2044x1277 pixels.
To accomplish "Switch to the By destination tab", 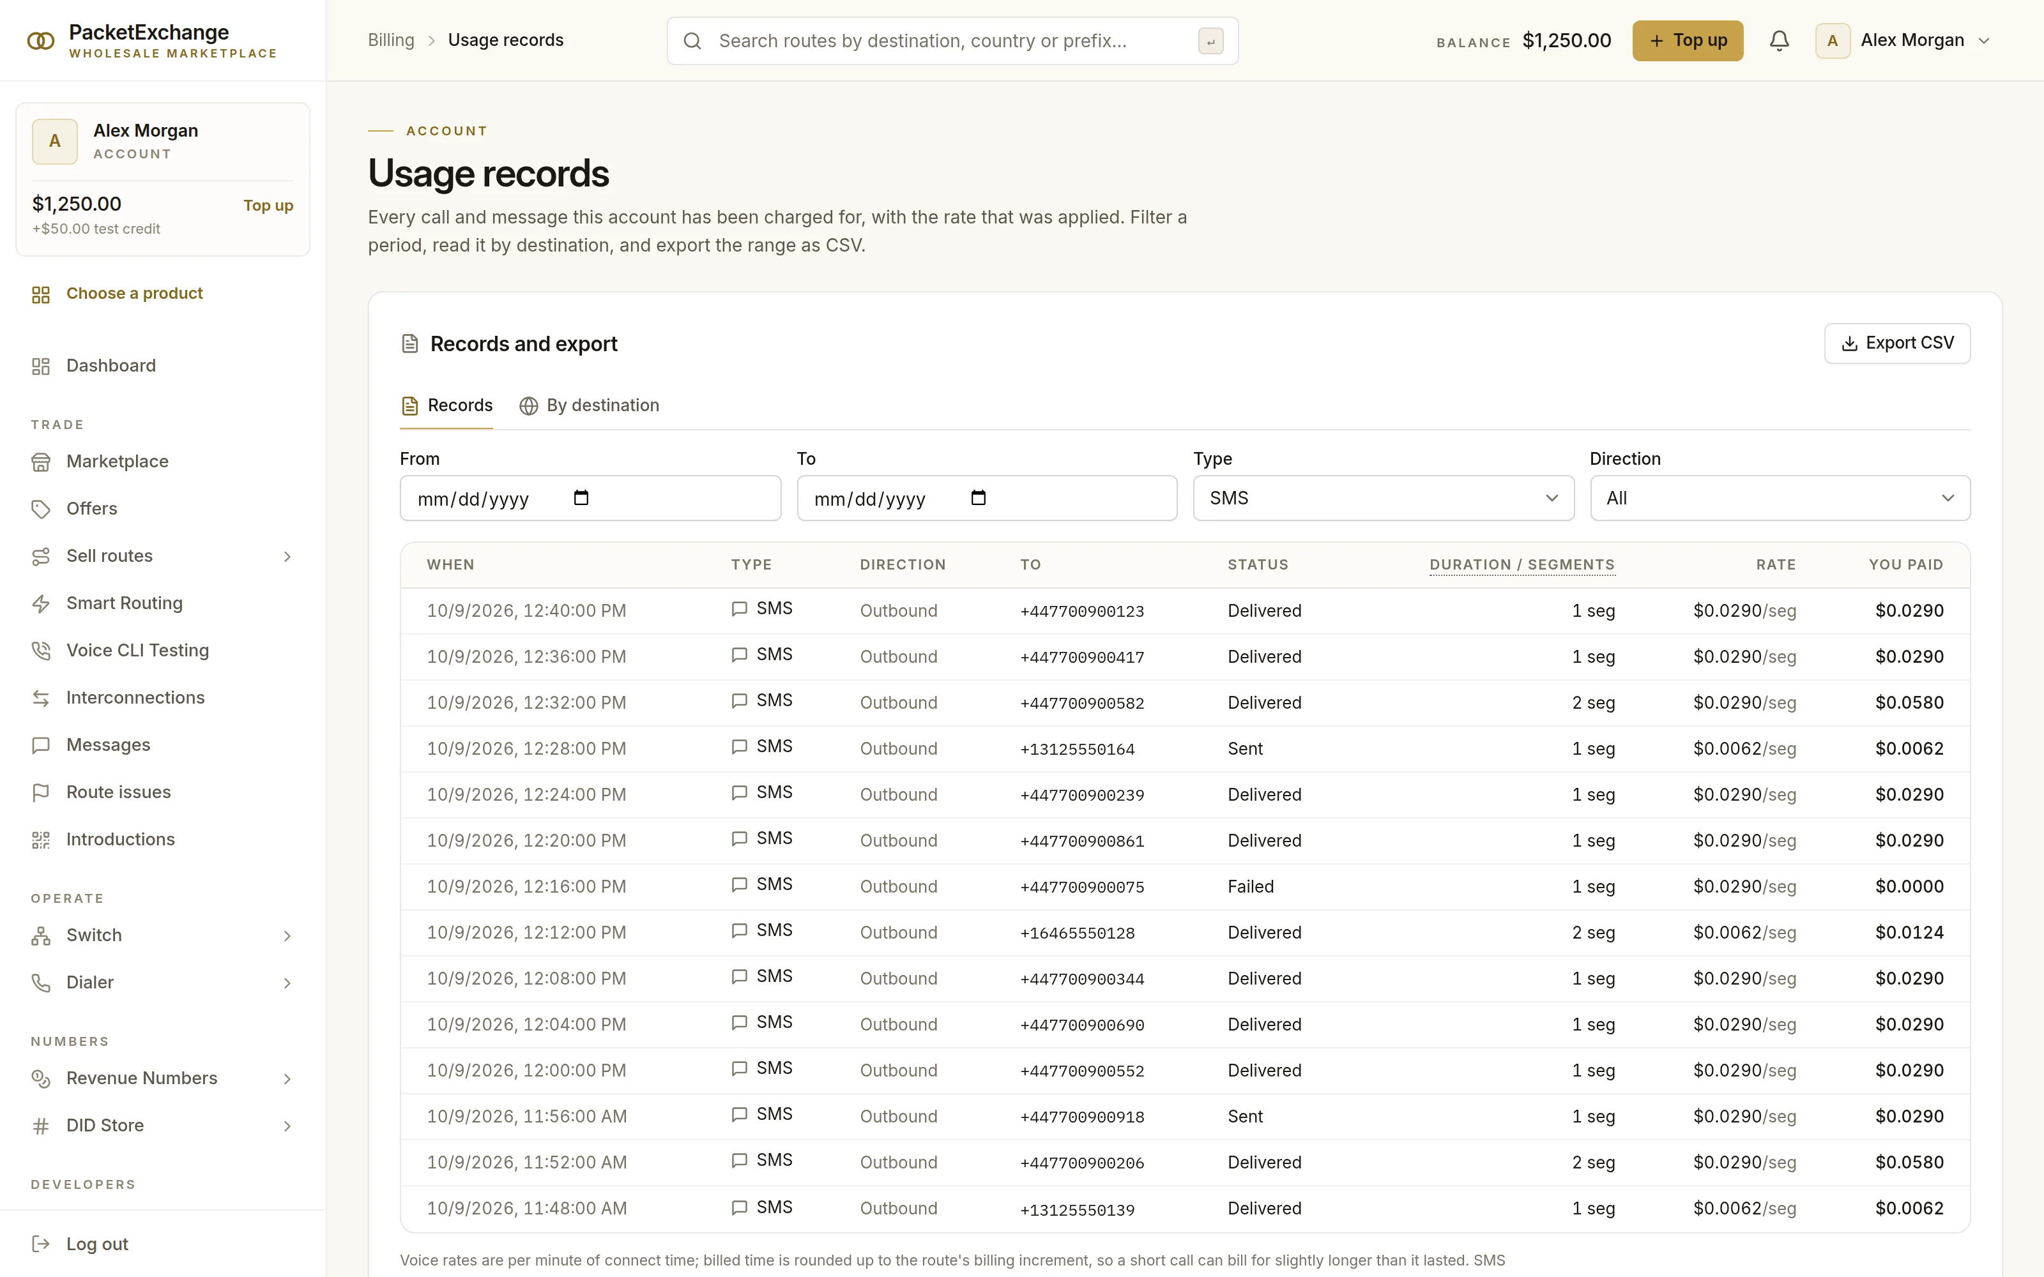I will [589, 405].
